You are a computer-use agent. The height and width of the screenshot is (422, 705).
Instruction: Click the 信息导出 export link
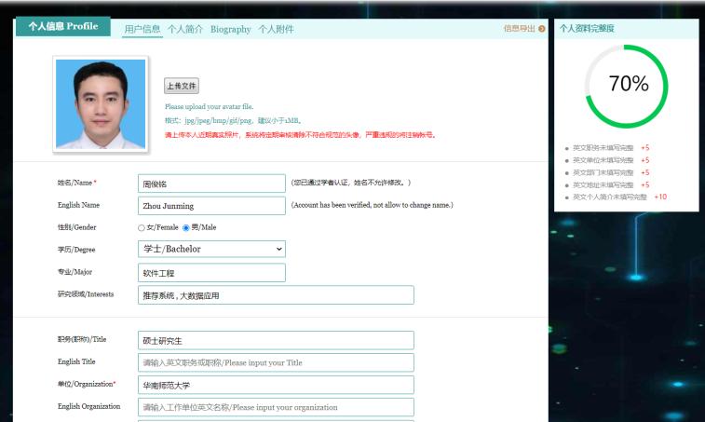(520, 28)
